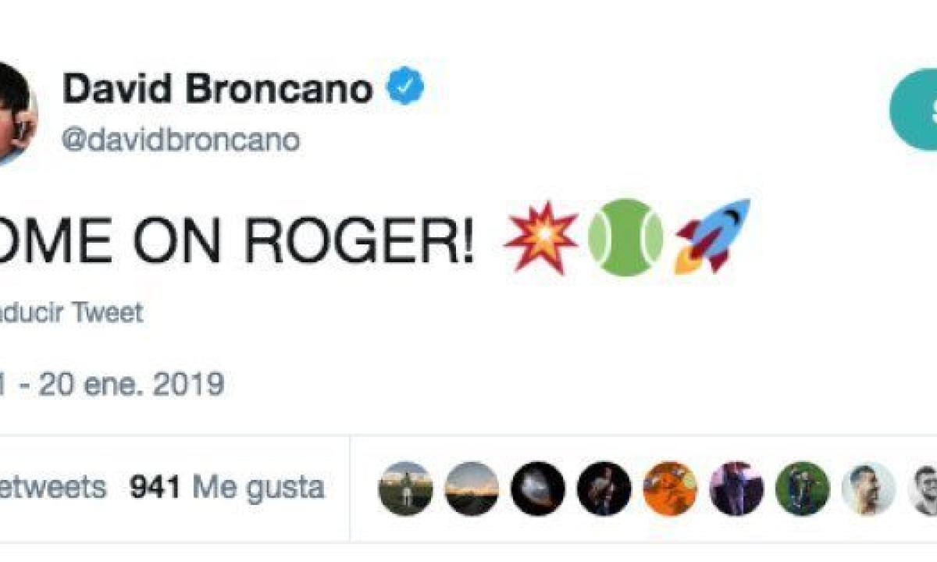Click the blue verified badge icon

[406, 87]
